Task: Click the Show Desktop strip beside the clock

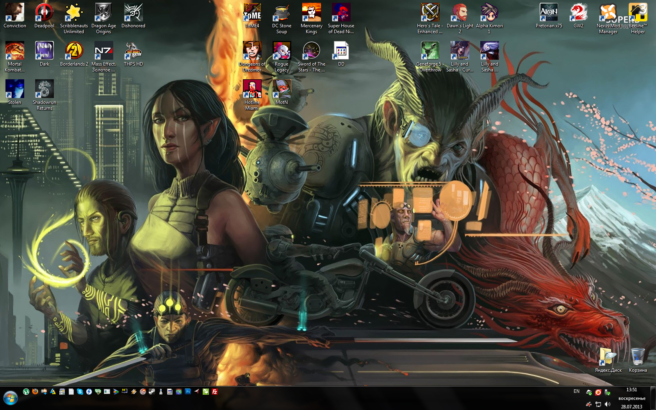Action: point(653,398)
